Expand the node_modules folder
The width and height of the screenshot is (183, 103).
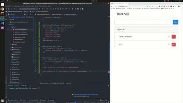(9, 22)
